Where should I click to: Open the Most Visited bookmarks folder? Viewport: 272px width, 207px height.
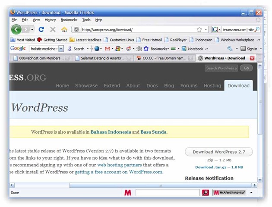(x=23, y=40)
